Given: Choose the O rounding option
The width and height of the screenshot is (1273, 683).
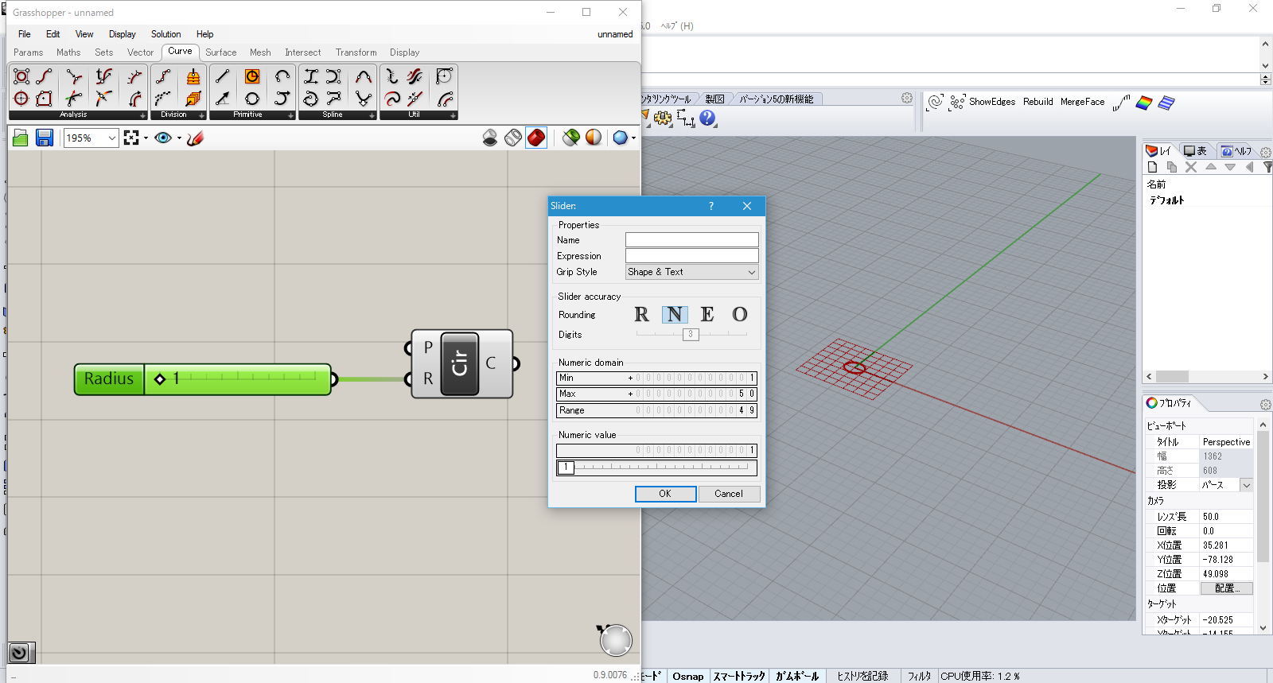Looking at the screenshot, I should (x=740, y=315).
